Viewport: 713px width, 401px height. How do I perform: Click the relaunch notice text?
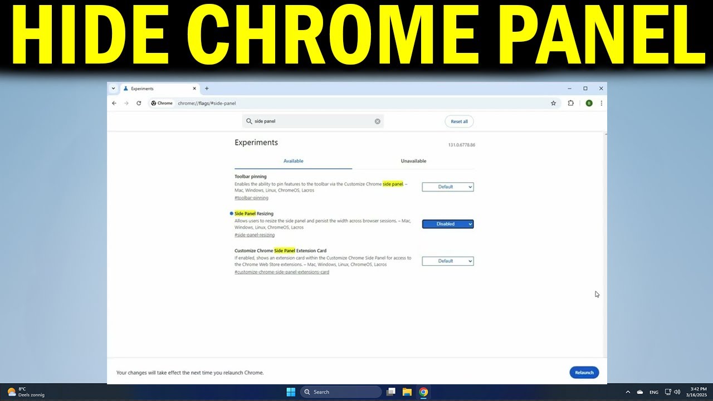tap(190, 373)
